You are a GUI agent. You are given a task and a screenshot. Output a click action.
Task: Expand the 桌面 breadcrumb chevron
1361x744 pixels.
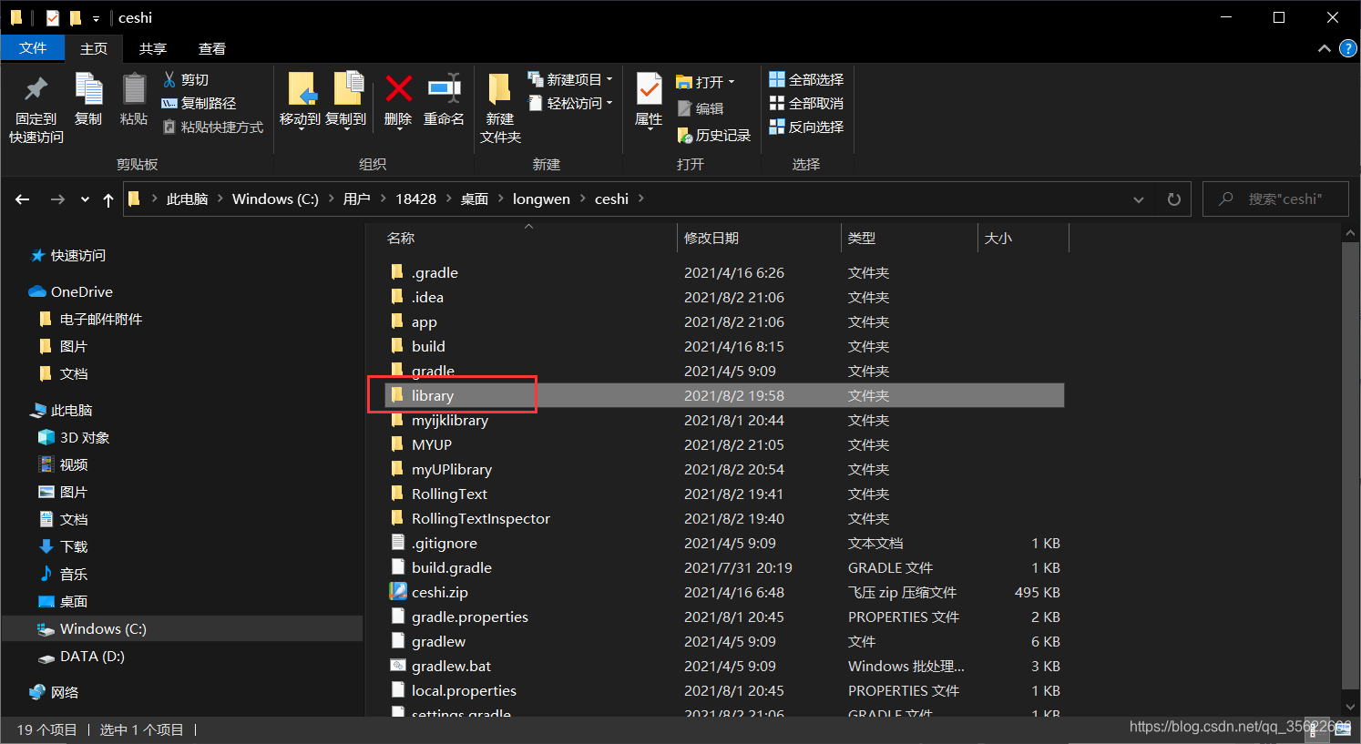click(x=501, y=199)
